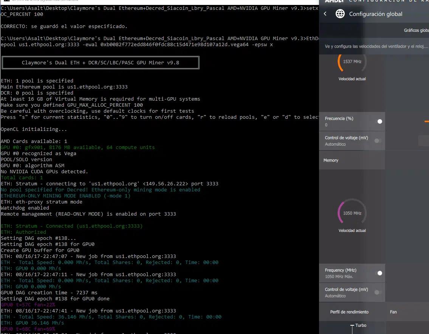
Task: Click the green line "Total cards: 1"
Action: click(22, 177)
